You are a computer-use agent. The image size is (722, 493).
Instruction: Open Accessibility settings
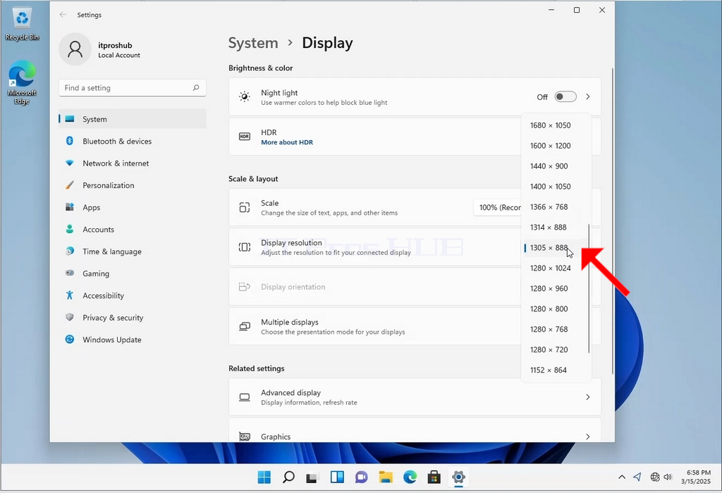pos(133,296)
